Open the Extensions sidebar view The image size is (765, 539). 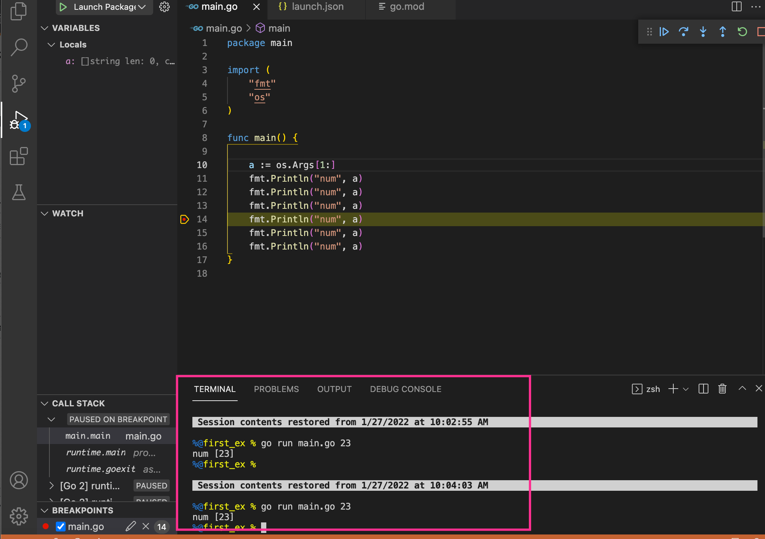pyautogui.click(x=18, y=156)
